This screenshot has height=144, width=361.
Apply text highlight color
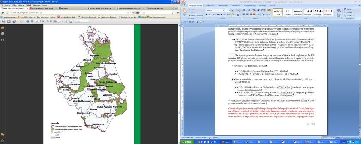pyautogui.click(x=233, y=14)
